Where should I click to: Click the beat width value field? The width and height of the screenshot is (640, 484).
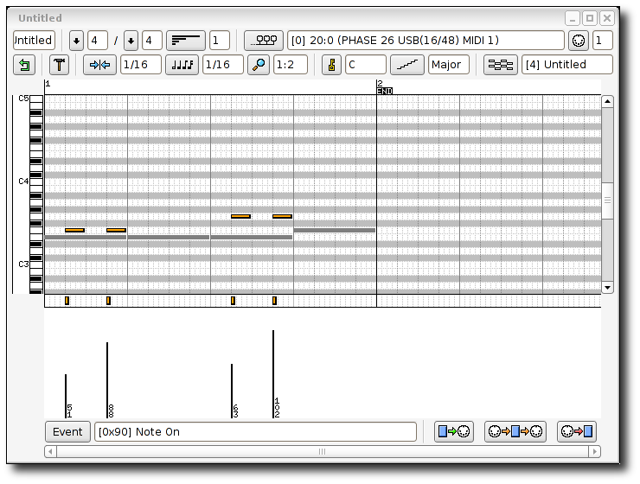point(152,41)
